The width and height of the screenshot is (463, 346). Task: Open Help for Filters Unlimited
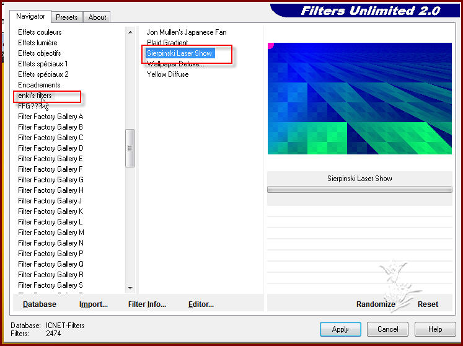pyautogui.click(x=435, y=329)
